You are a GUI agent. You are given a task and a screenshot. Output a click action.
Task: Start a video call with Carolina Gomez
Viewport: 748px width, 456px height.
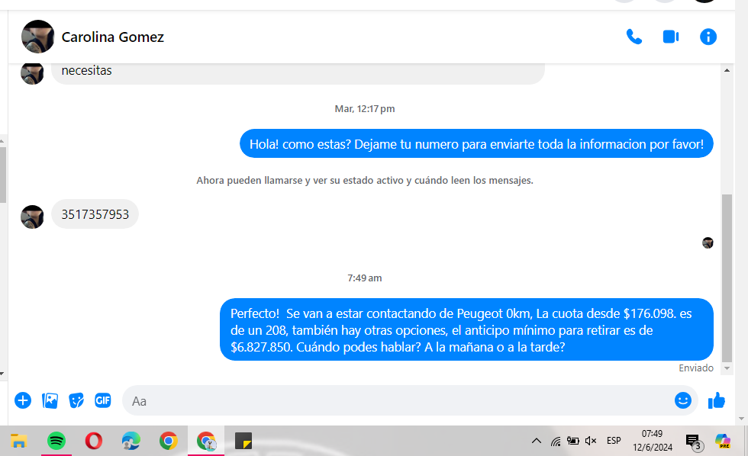click(x=671, y=37)
